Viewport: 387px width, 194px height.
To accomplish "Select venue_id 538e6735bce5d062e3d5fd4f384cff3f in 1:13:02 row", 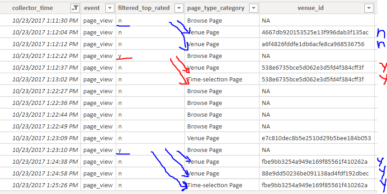I will 313,80.
